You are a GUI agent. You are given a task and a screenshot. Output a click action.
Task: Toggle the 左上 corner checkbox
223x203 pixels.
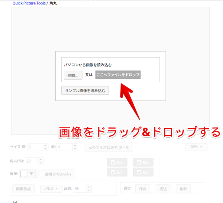pyautogui.click(x=117, y=162)
